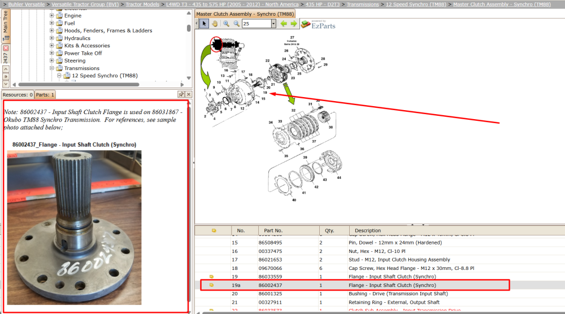Click callout number 19 in the diagram
Viewport: 565px width, 314px height.
point(265,93)
